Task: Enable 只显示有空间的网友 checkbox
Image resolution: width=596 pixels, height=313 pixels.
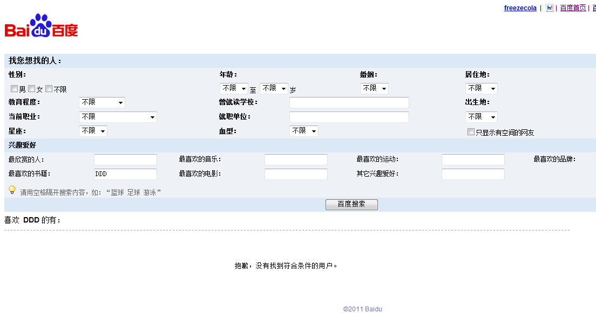Action: [x=471, y=131]
